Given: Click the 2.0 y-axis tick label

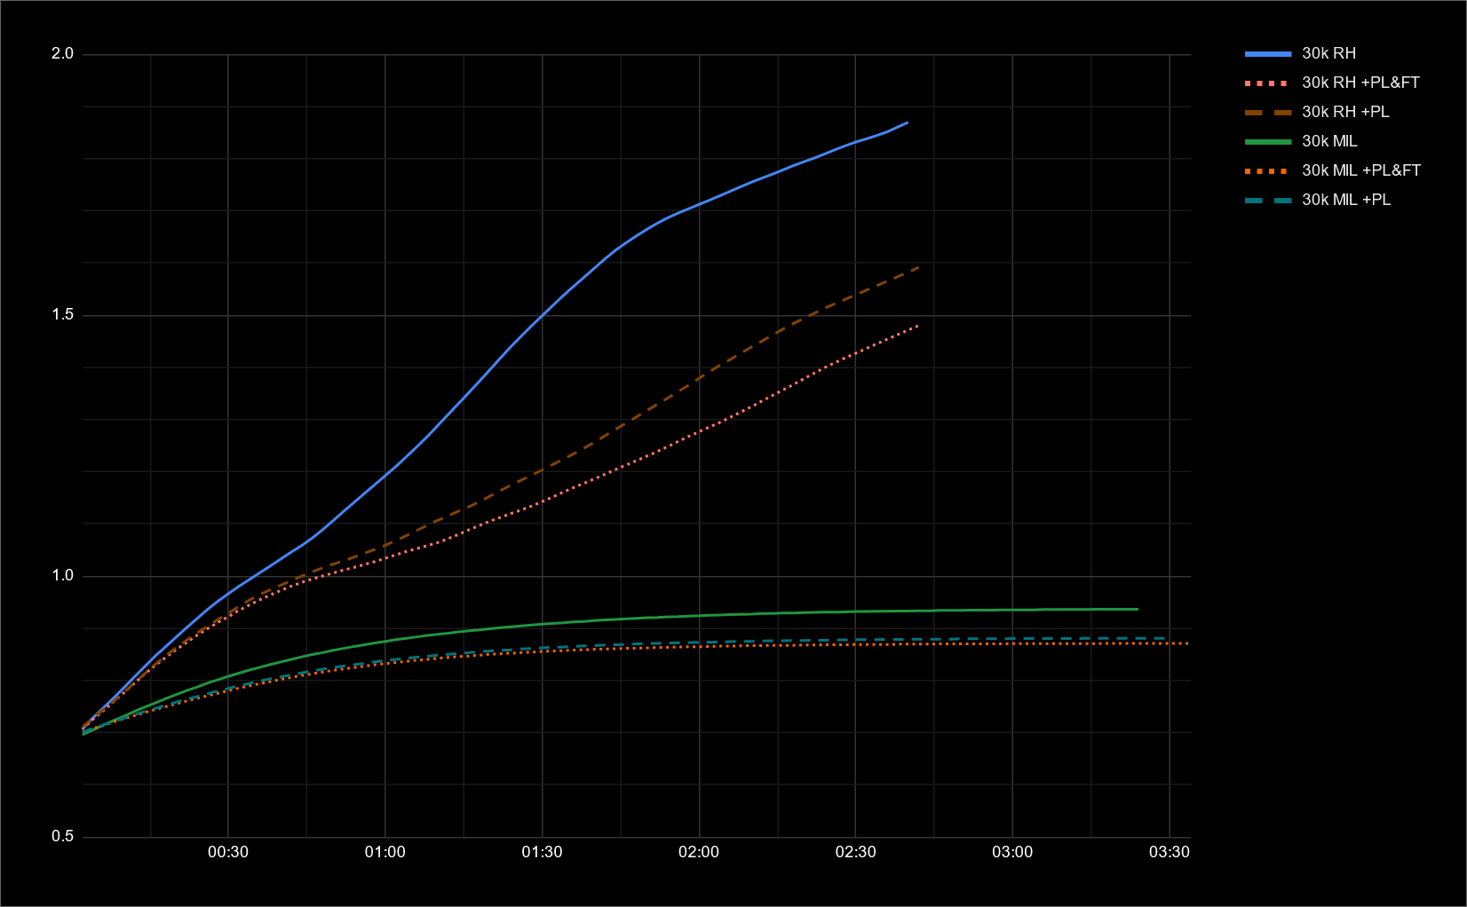Looking at the screenshot, I should tap(62, 54).
